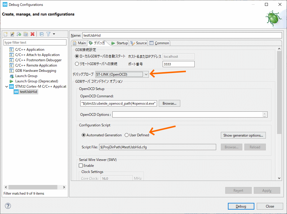Image resolution: width=287 pixels, height=214 pixels.
Task: Open the filter options dropdown arrow
Action: click(54, 34)
